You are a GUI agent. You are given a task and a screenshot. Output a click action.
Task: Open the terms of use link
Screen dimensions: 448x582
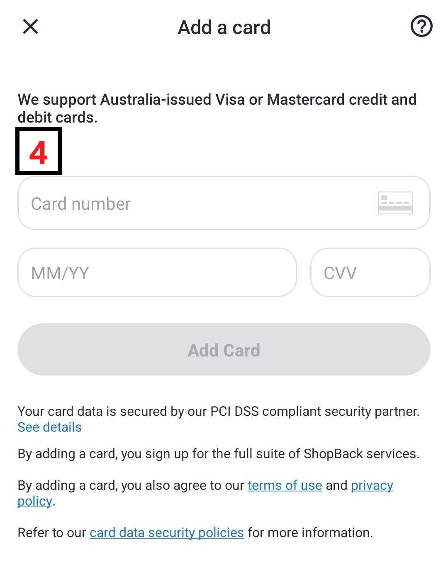(x=285, y=485)
